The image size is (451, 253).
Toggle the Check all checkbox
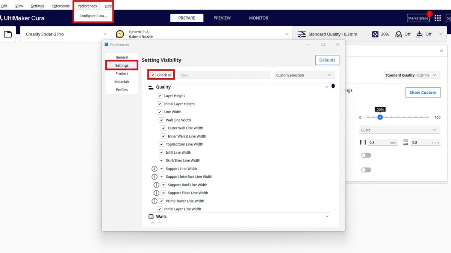coord(153,75)
